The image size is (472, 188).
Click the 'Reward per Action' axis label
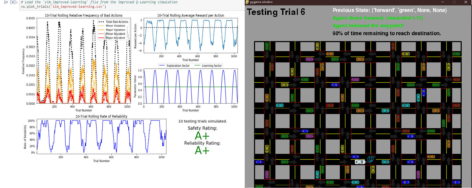click(x=136, y=36)
